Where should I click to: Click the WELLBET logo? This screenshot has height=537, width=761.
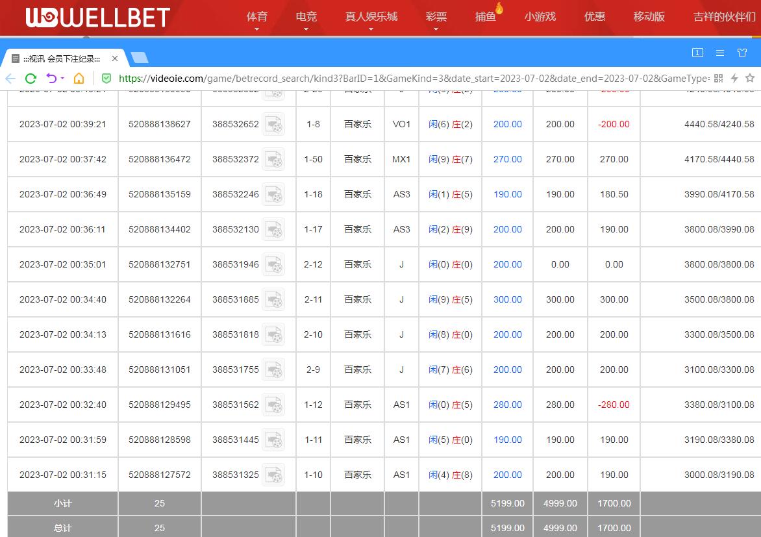97,18
